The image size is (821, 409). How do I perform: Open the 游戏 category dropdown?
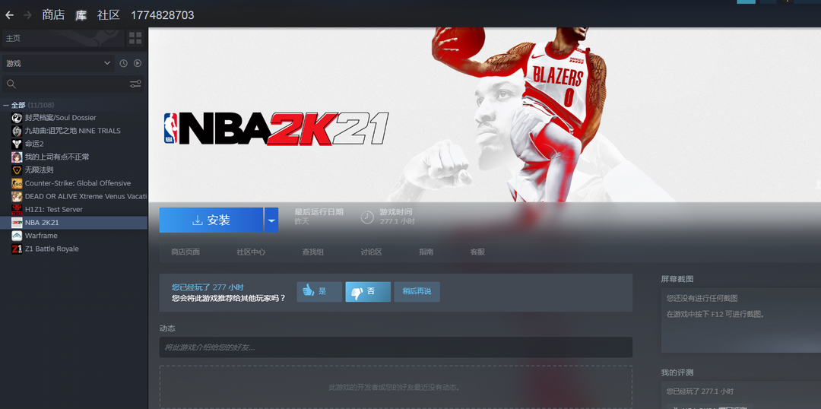click(58, 63)
